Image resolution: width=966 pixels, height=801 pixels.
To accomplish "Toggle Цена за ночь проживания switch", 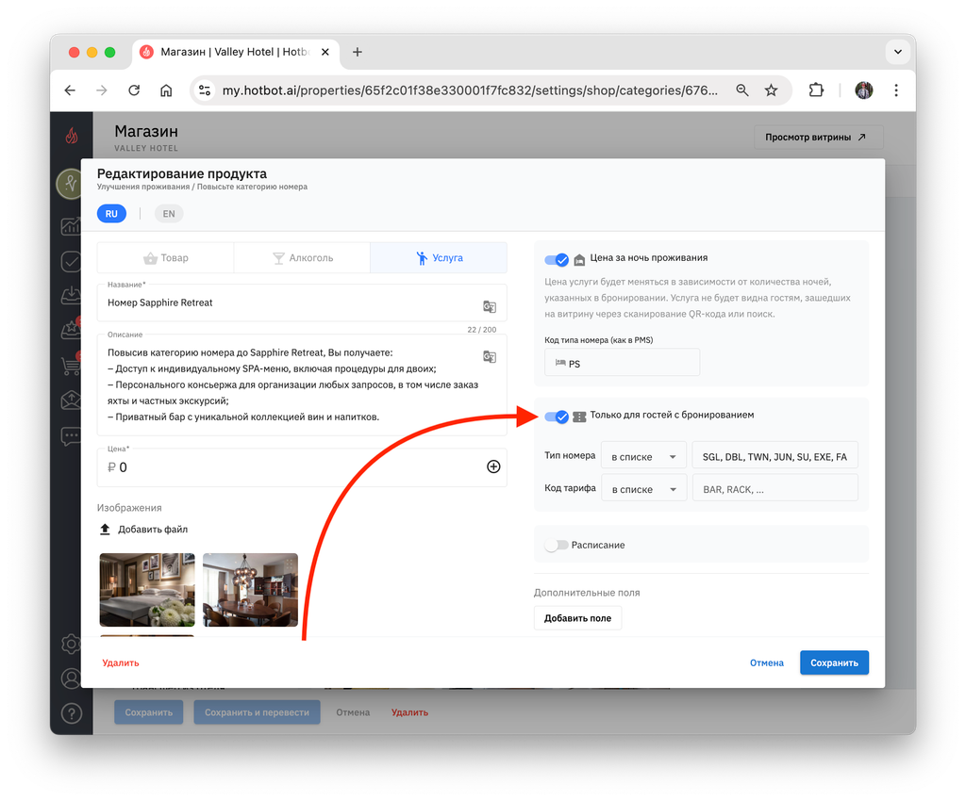I will 557,259.
